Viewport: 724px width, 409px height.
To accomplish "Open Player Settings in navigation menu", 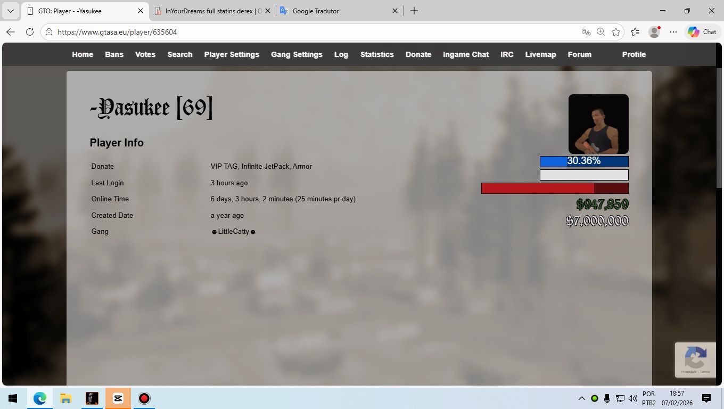I will 232,54.
